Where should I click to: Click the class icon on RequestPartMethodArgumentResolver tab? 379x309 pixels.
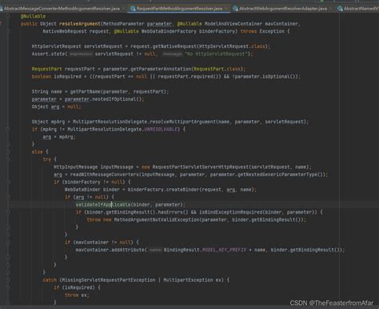[x=133, y=9]
